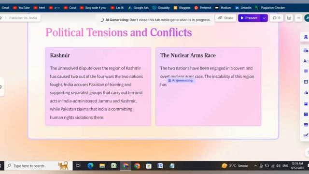Click the AI Generating status message

click(155, 20)
